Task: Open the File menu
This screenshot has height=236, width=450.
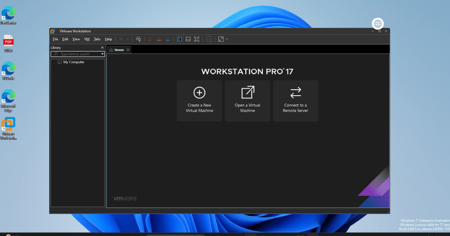Action: [x=55, y=39]
